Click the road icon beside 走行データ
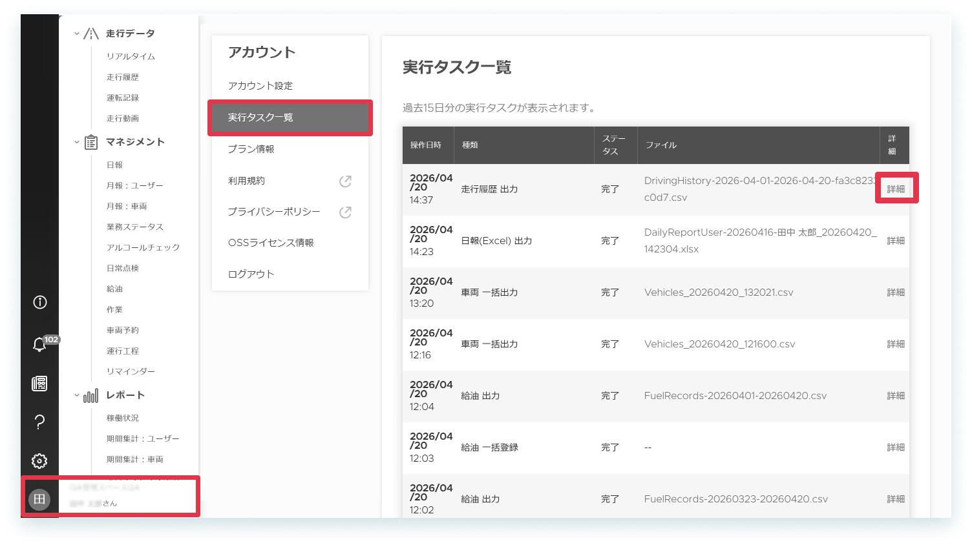972x545 pixels. click(91, 34)
